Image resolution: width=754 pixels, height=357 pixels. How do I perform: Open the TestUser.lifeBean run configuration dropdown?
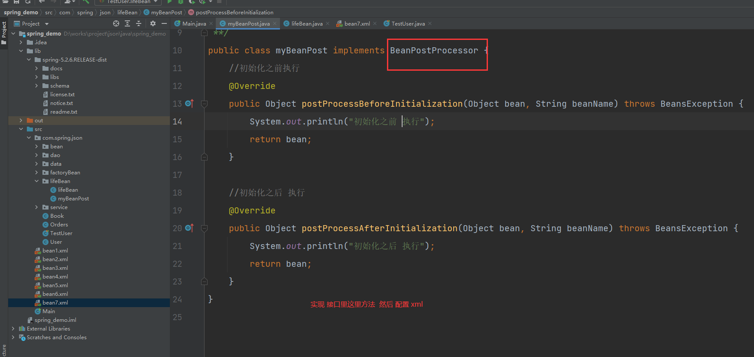(x=128, y=2)
